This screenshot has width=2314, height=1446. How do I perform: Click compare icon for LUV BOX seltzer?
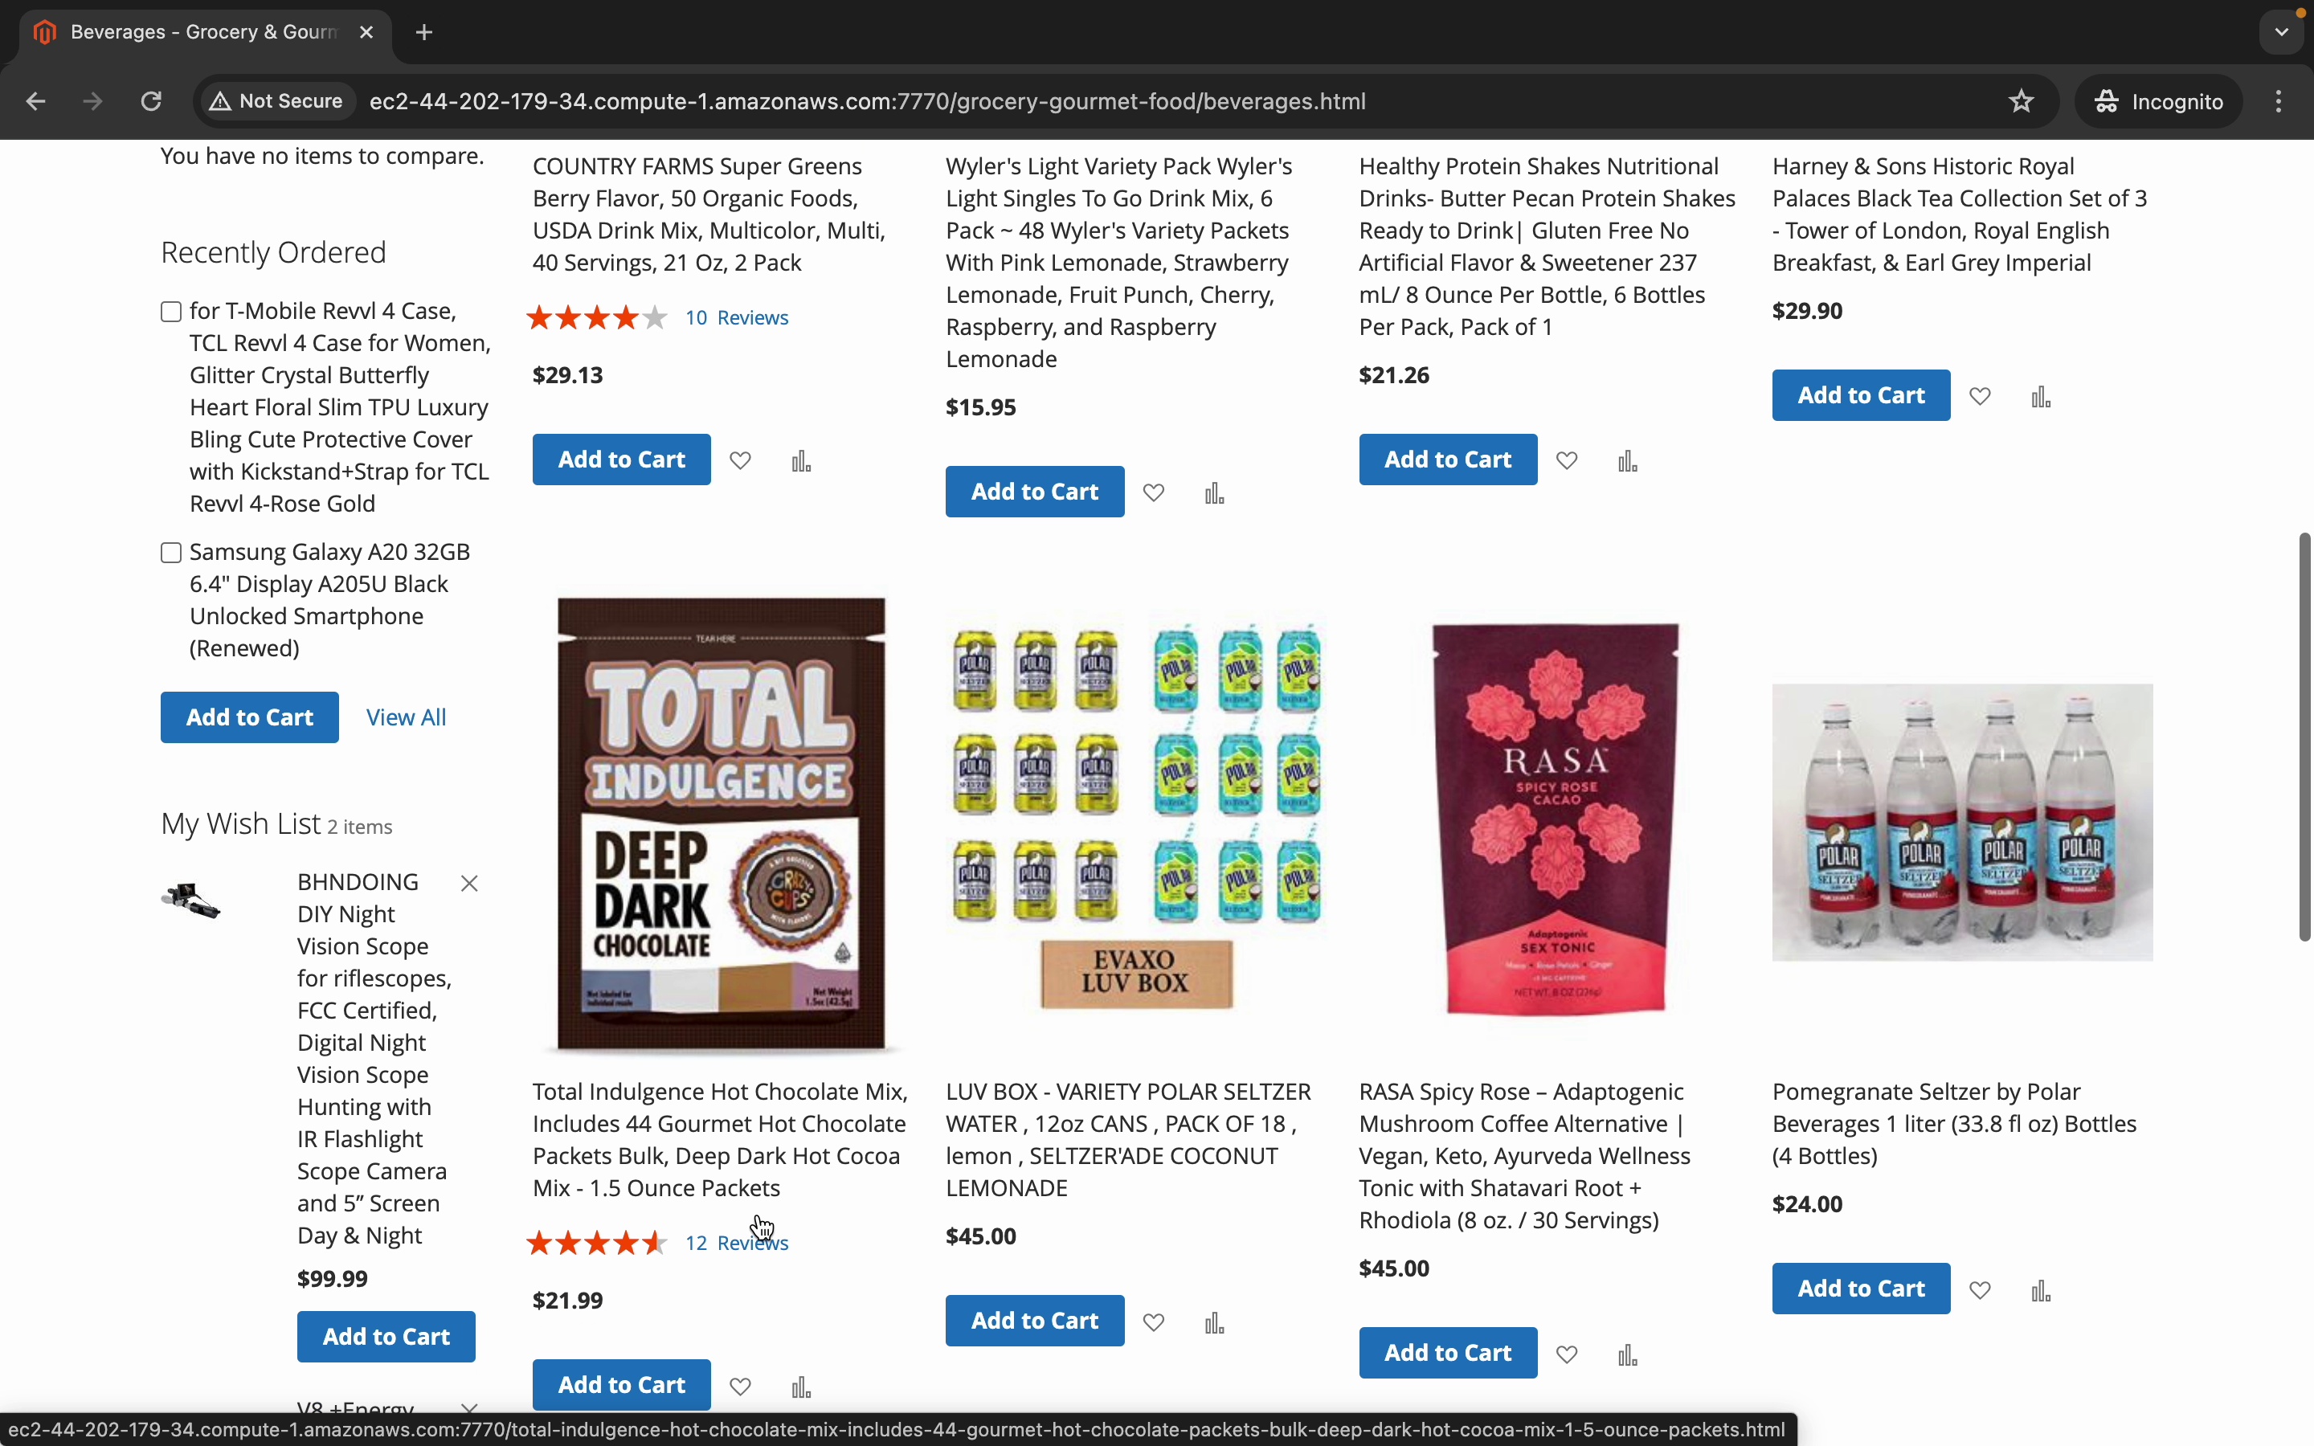click(1214, 1322)
